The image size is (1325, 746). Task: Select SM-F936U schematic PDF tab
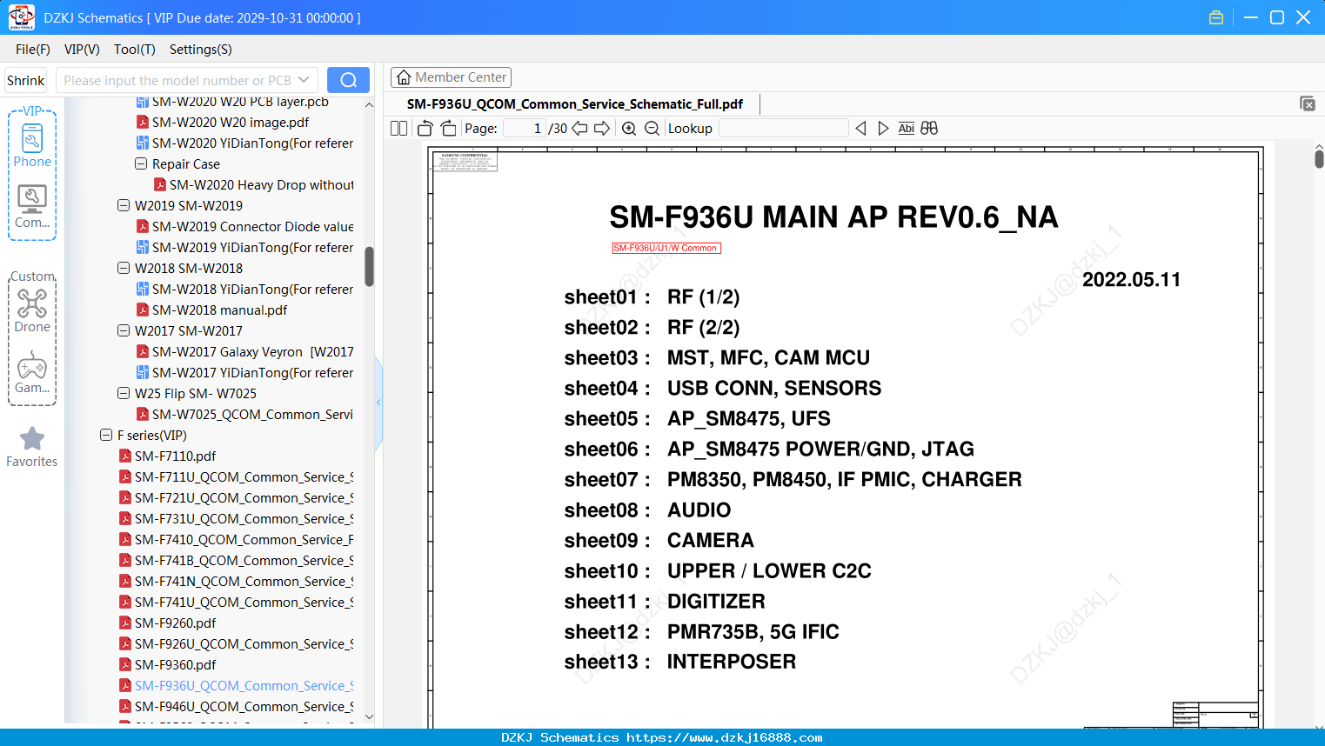tap(575, 103)
